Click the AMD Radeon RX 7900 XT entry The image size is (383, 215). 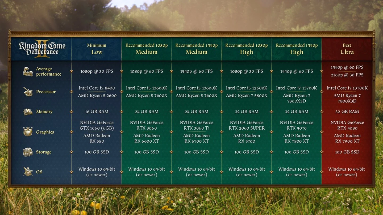[347, 138]
